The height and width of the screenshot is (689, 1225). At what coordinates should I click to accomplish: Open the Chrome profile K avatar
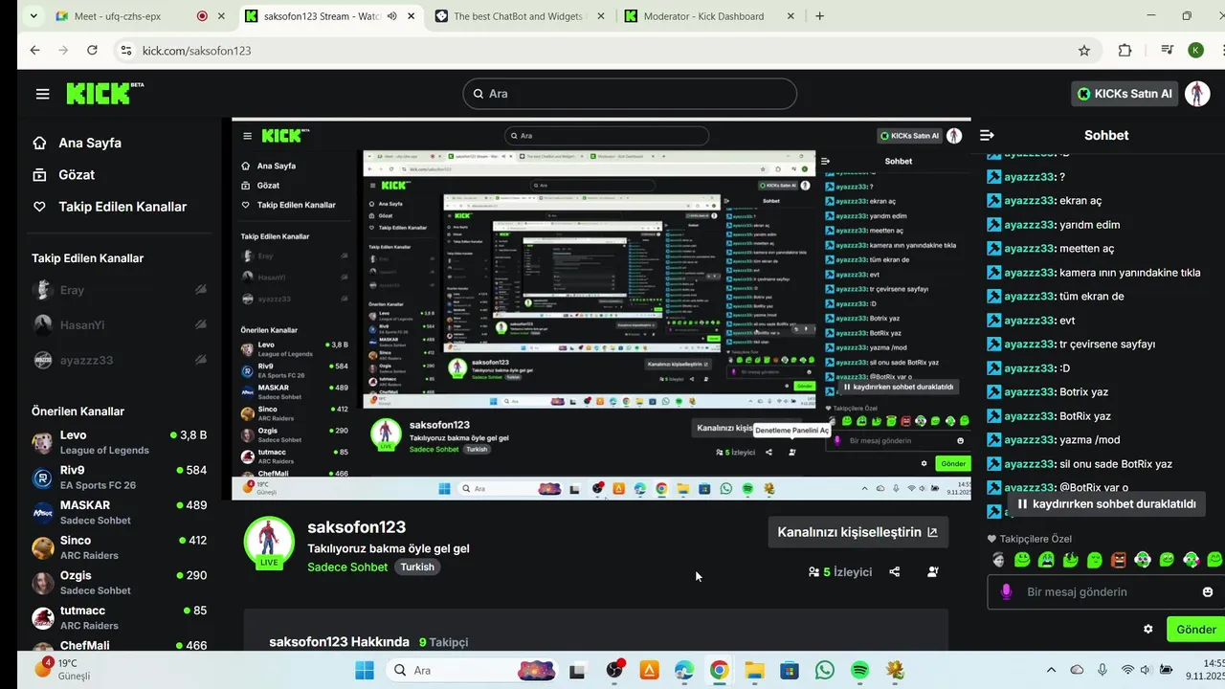(x=1196, y=50)
